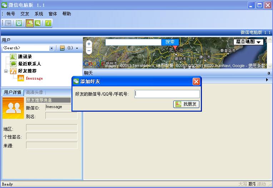273x188 pixels.
Task: Click the 滚动 status bar indicator
Action: pos(262,184)
